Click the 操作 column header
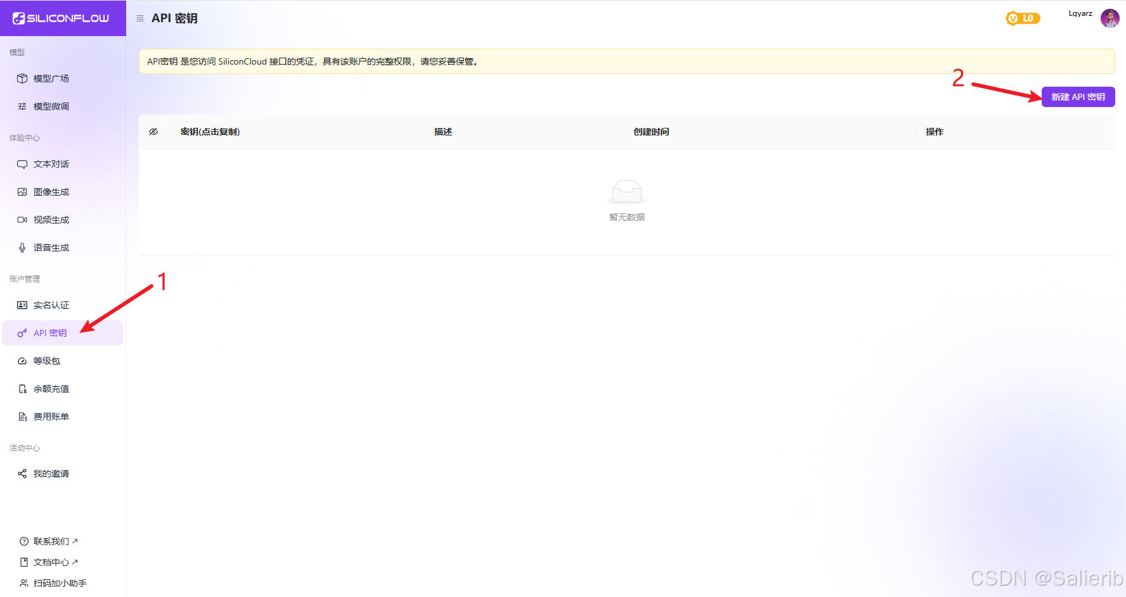The width and height of the screenshot is (1126, 597). pyautogui.click(x=935, y=132)
